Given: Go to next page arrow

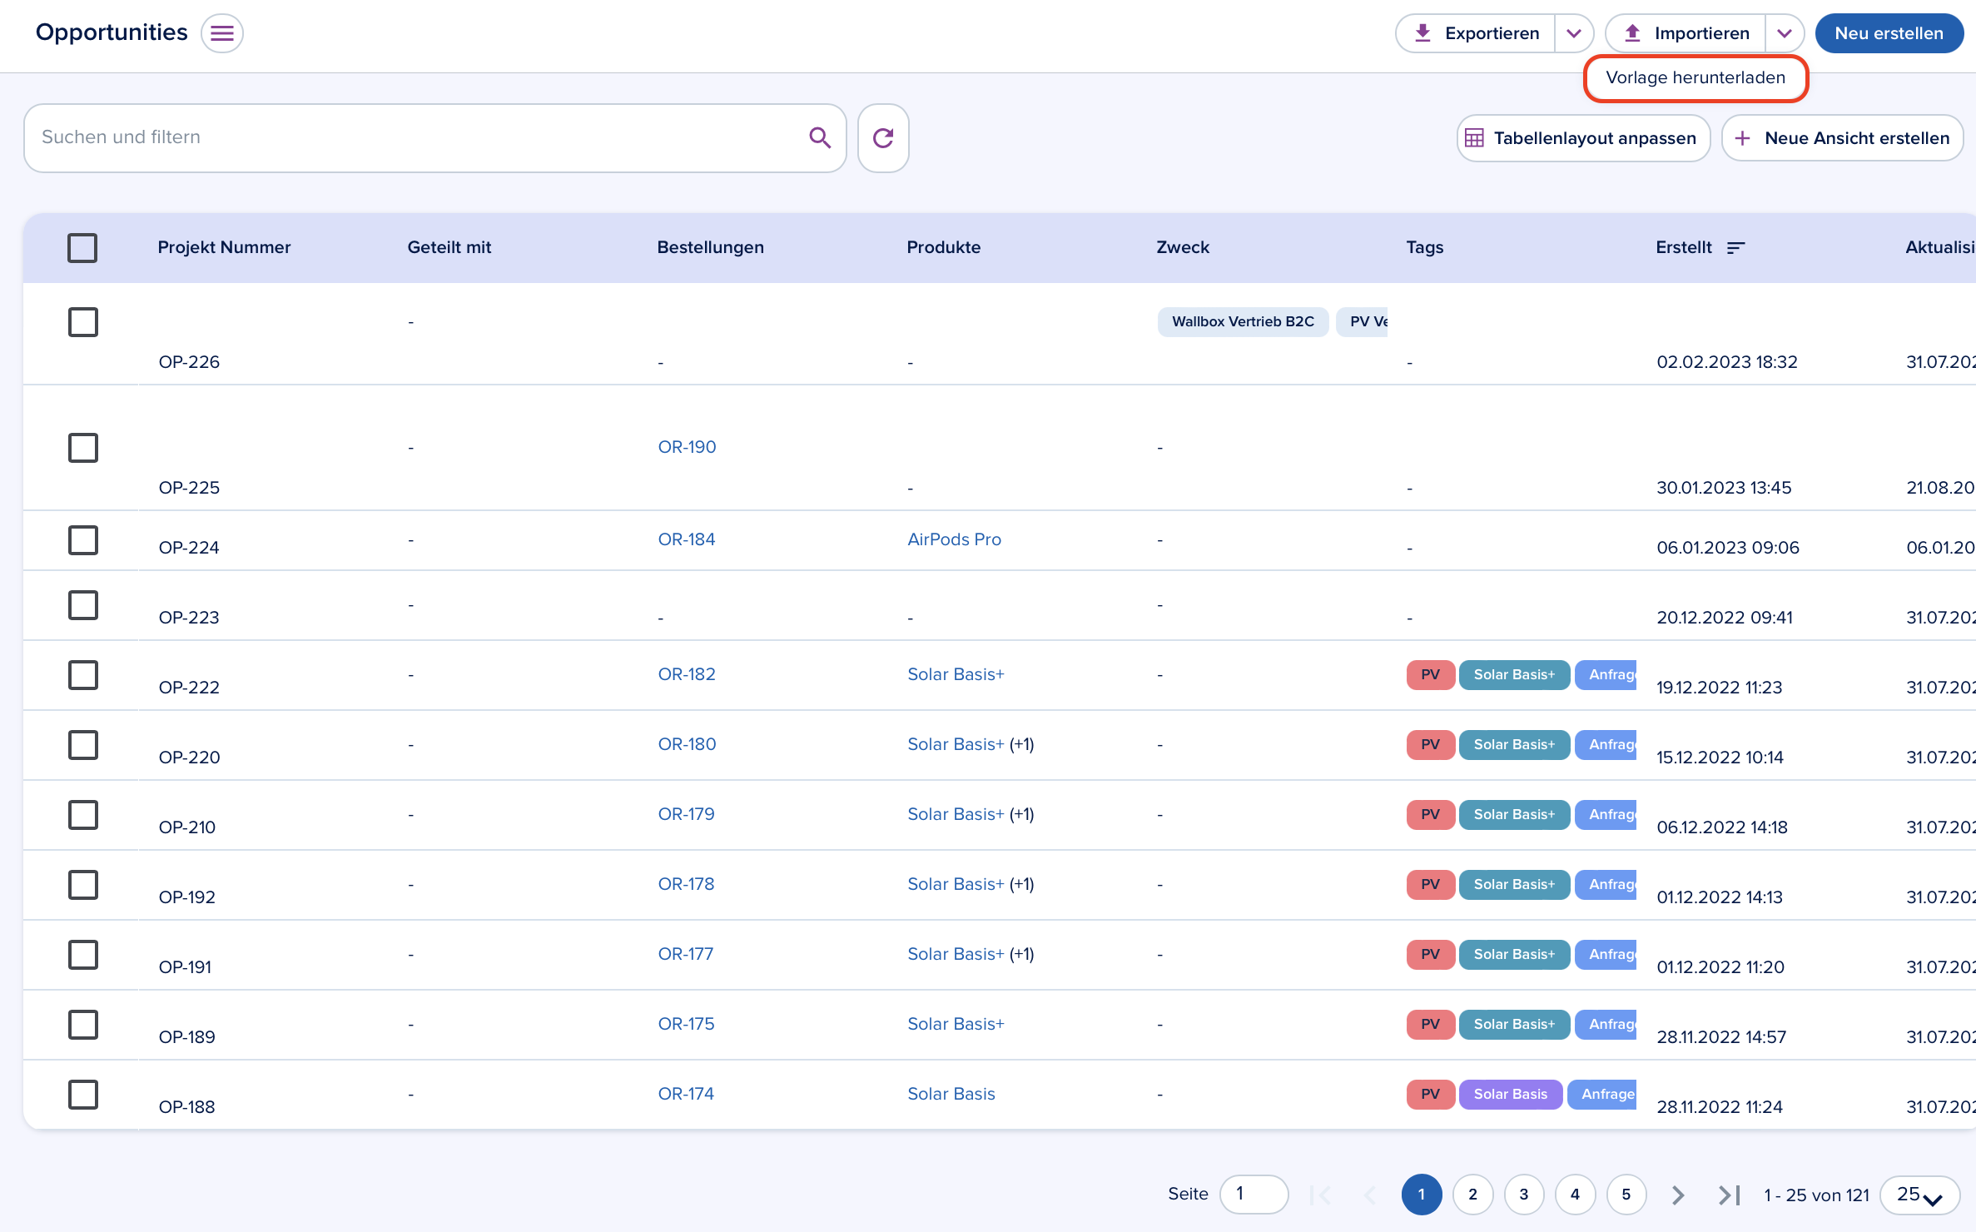Looking at the screenshot, I should tap(1678, 1195).
